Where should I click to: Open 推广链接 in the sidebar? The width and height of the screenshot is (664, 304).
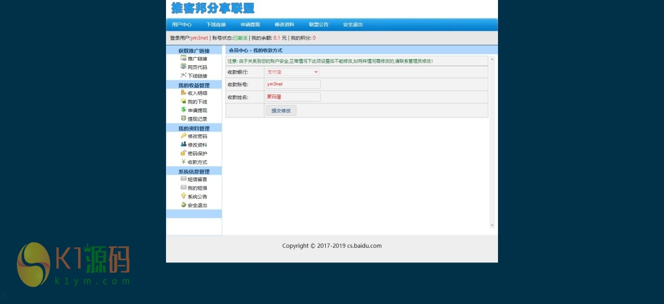(197, 59)
